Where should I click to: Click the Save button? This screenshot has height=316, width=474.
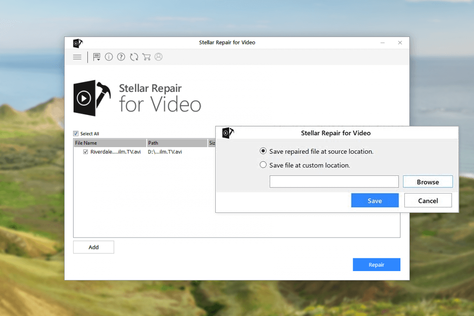click(x=375, y=200)
